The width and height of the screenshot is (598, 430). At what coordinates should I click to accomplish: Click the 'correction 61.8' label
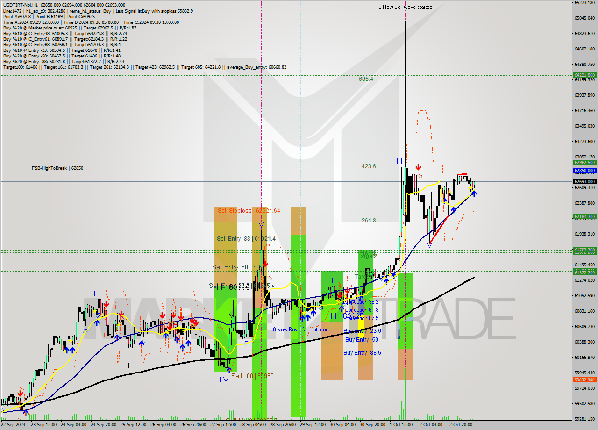tap(362, 310)
